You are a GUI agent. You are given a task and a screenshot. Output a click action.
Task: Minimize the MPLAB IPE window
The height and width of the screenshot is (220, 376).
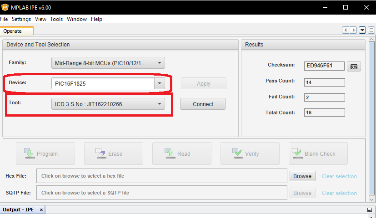point(325,7)
